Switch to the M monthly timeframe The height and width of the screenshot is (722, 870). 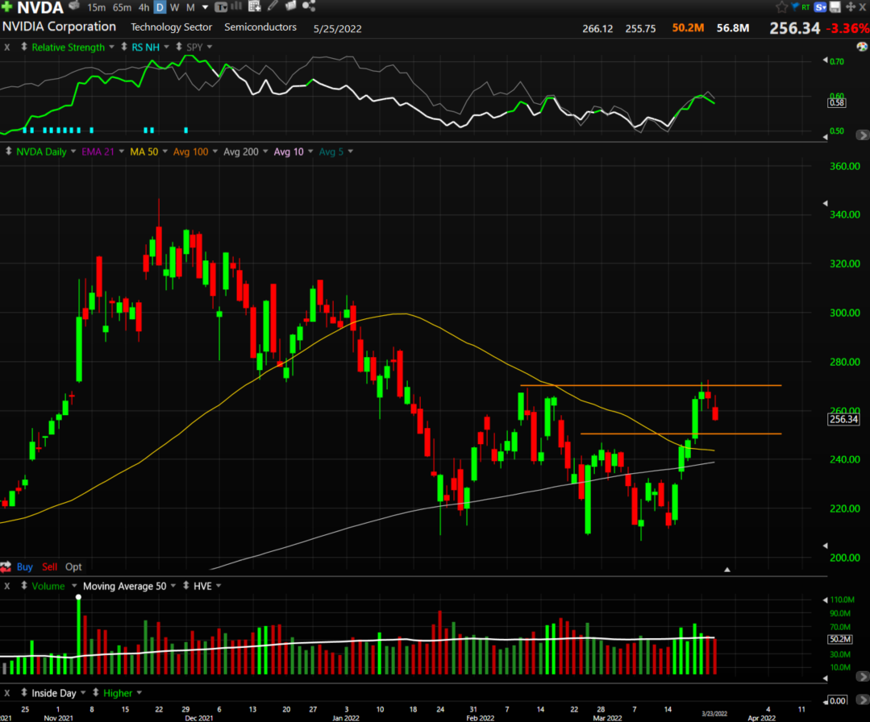tap(190, 8)
